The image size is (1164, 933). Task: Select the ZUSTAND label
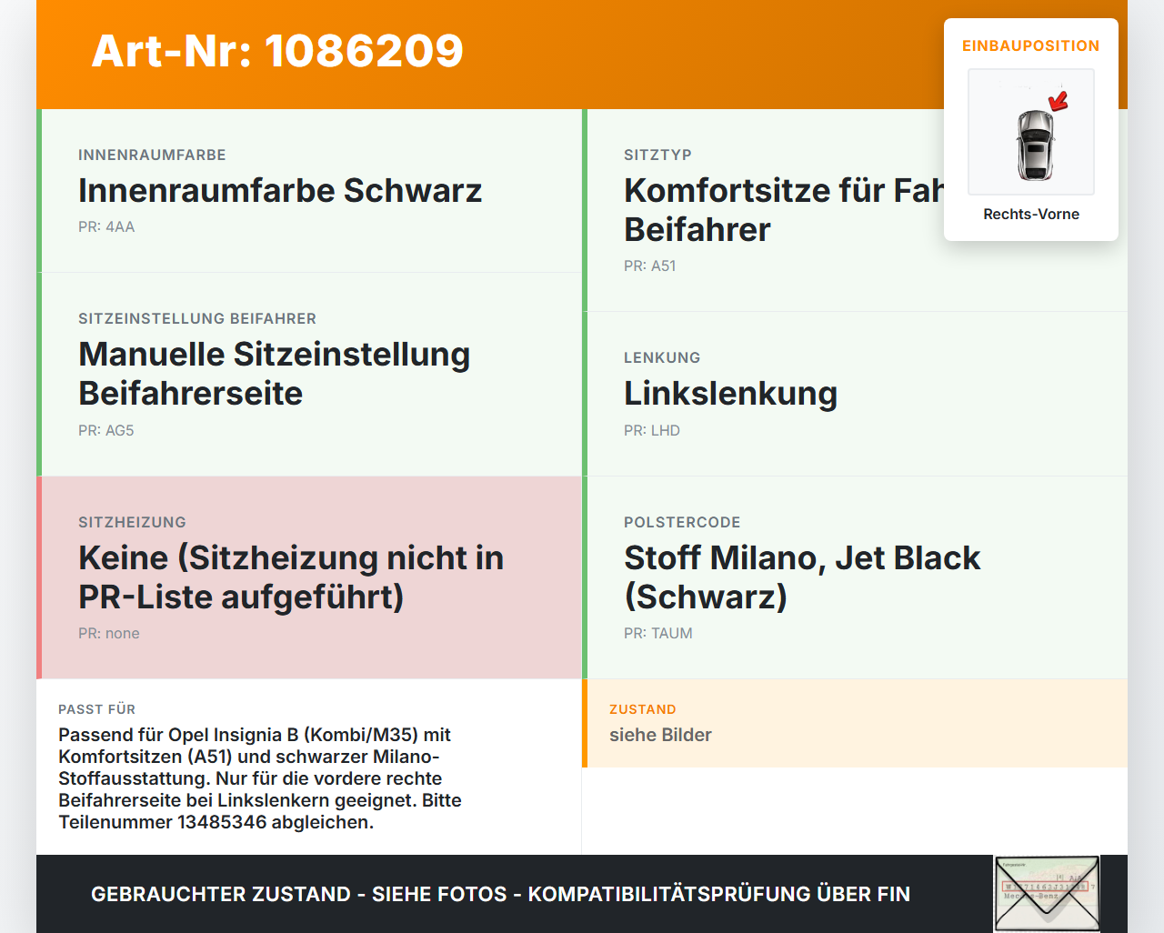pyautogui.click(x=643, y=710)
